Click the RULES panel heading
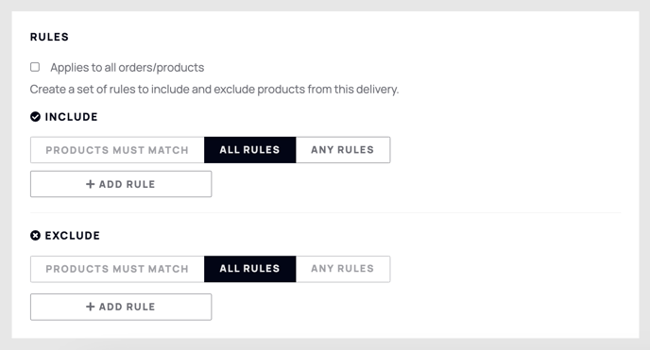650x350 pixels. coord(49,37)
